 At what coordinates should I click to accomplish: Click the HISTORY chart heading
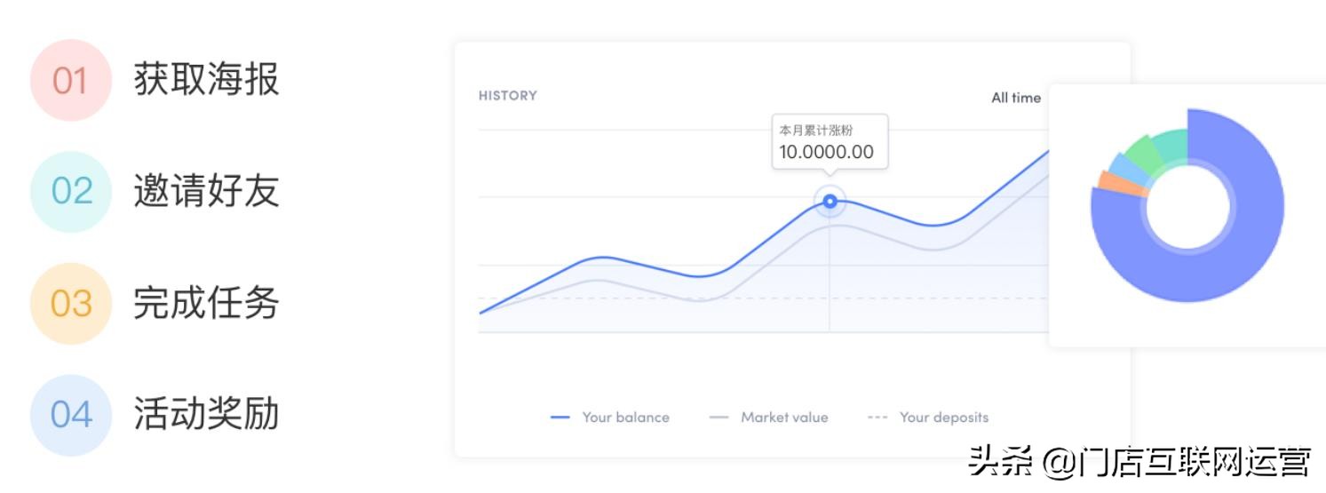(x=507, y=96)
